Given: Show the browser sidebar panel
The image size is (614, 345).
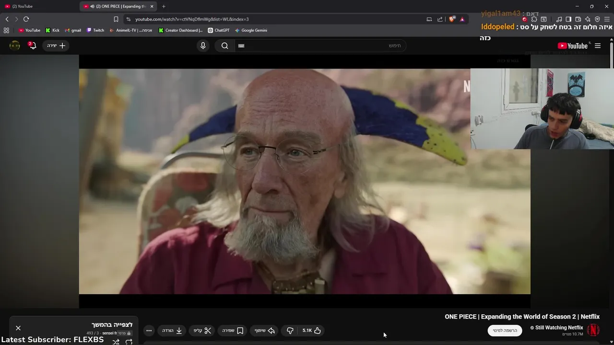Looking at the screenshot, I should (568, 19).
